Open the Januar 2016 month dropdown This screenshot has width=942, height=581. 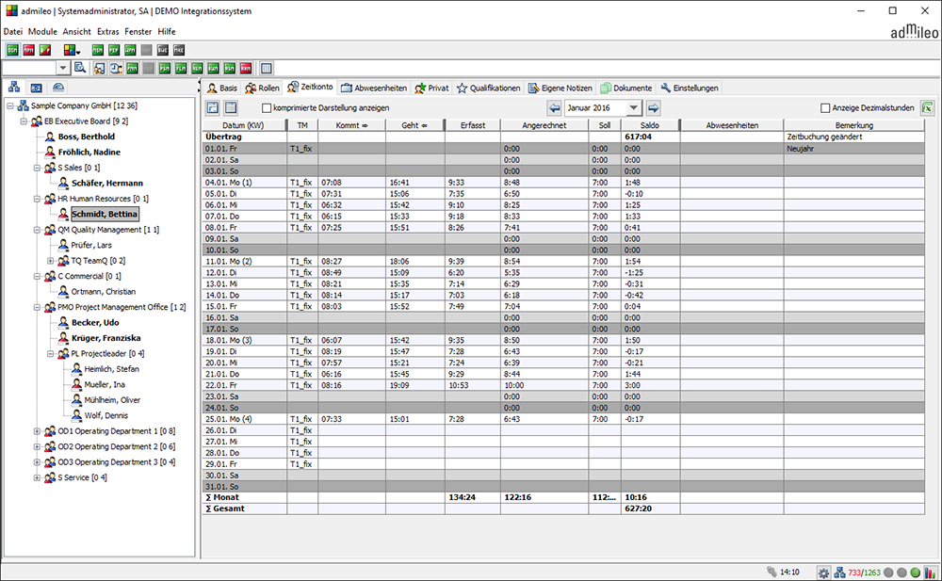tap(634, 108)
